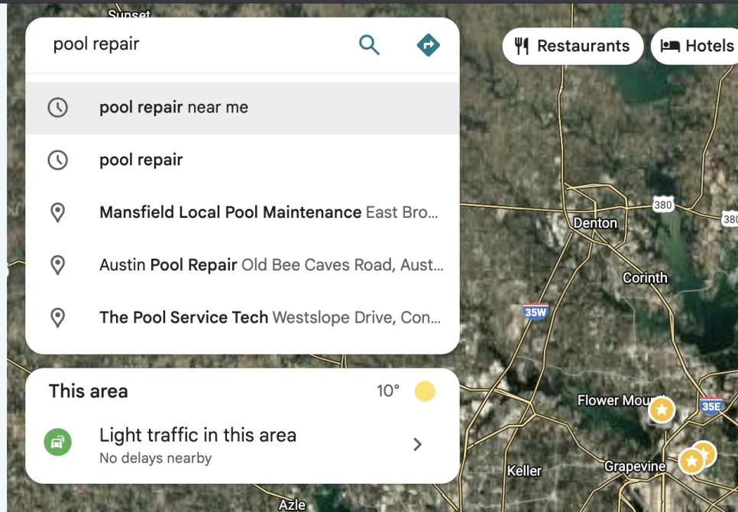Click the Denton city label on map
The image size is (738, 512).
(x=595, y=223)
